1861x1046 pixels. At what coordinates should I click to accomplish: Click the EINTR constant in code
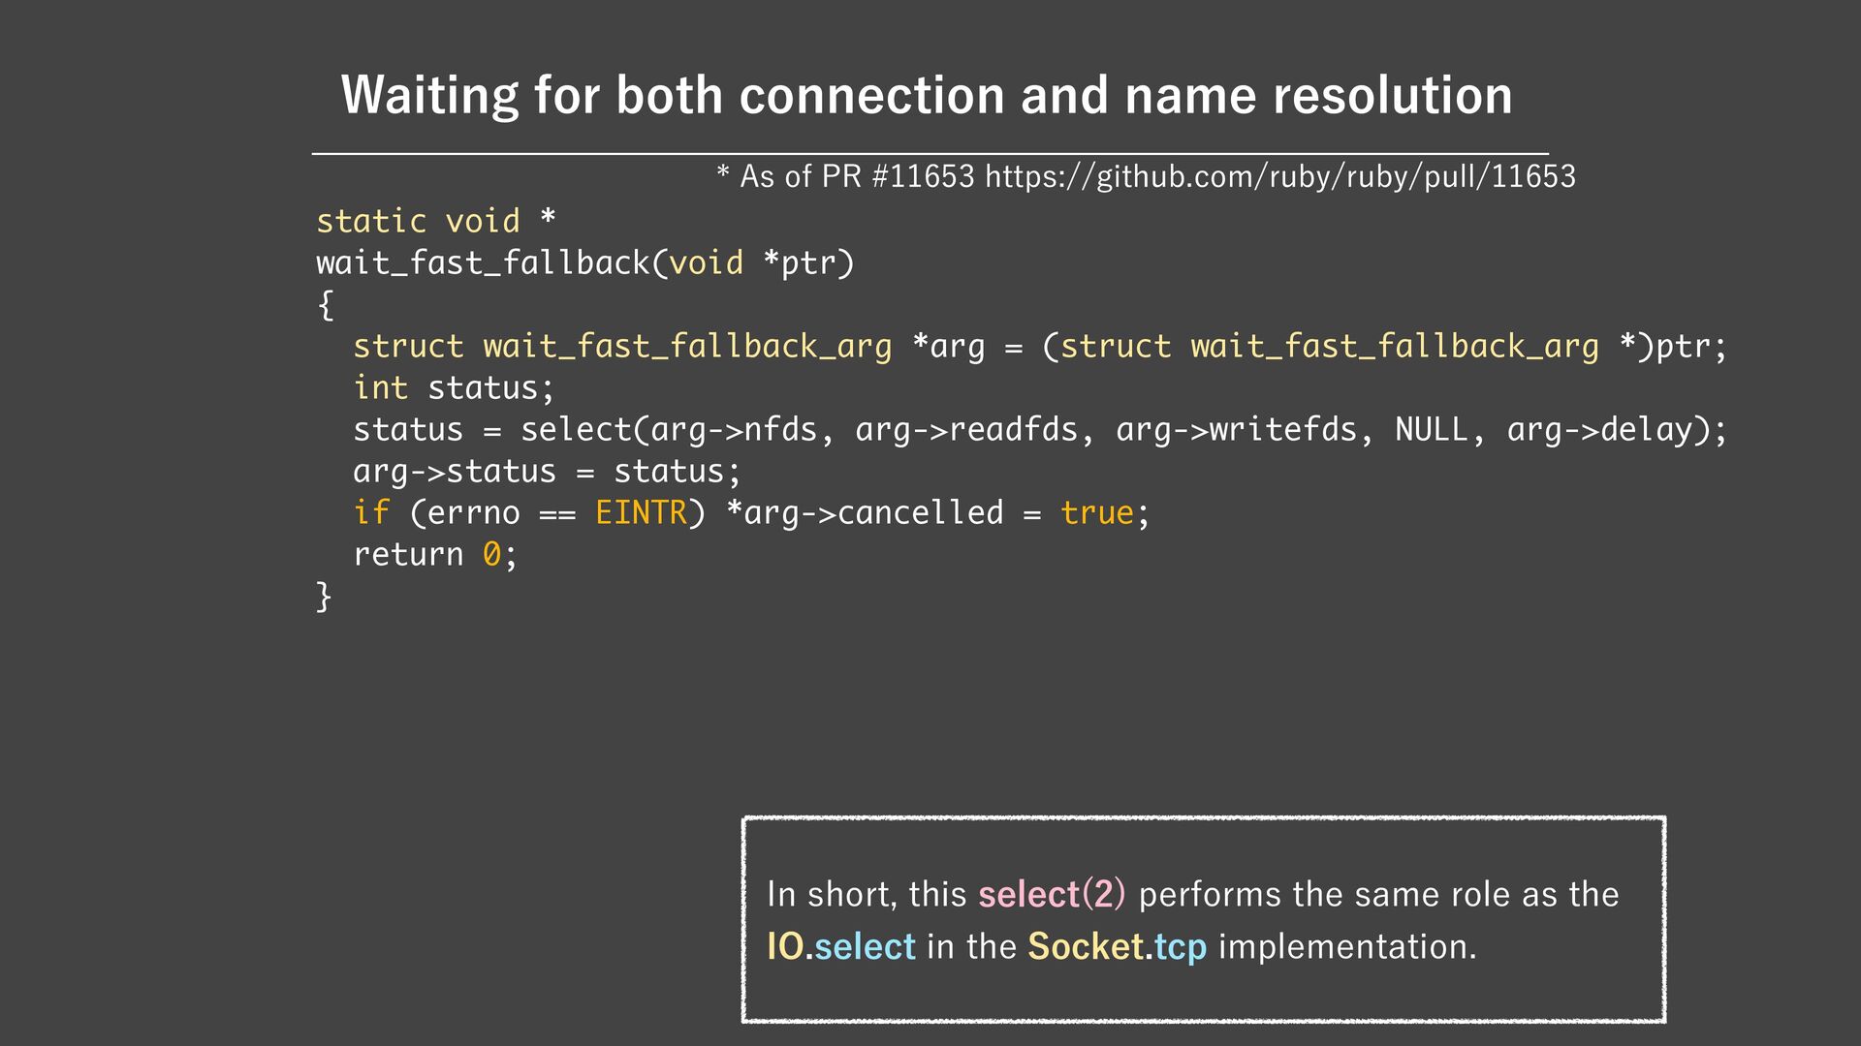click(x=641, y=513)
